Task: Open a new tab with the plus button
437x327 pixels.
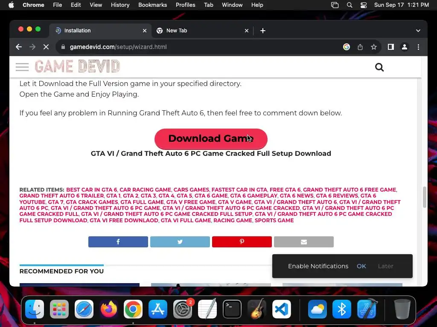Action: point(263,31)
